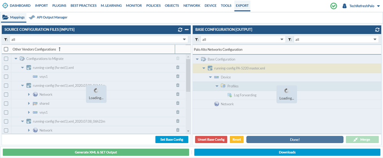Collapse the Source Configuration panel with minus icon
This screenshot has height=158, width=383.
186,29
